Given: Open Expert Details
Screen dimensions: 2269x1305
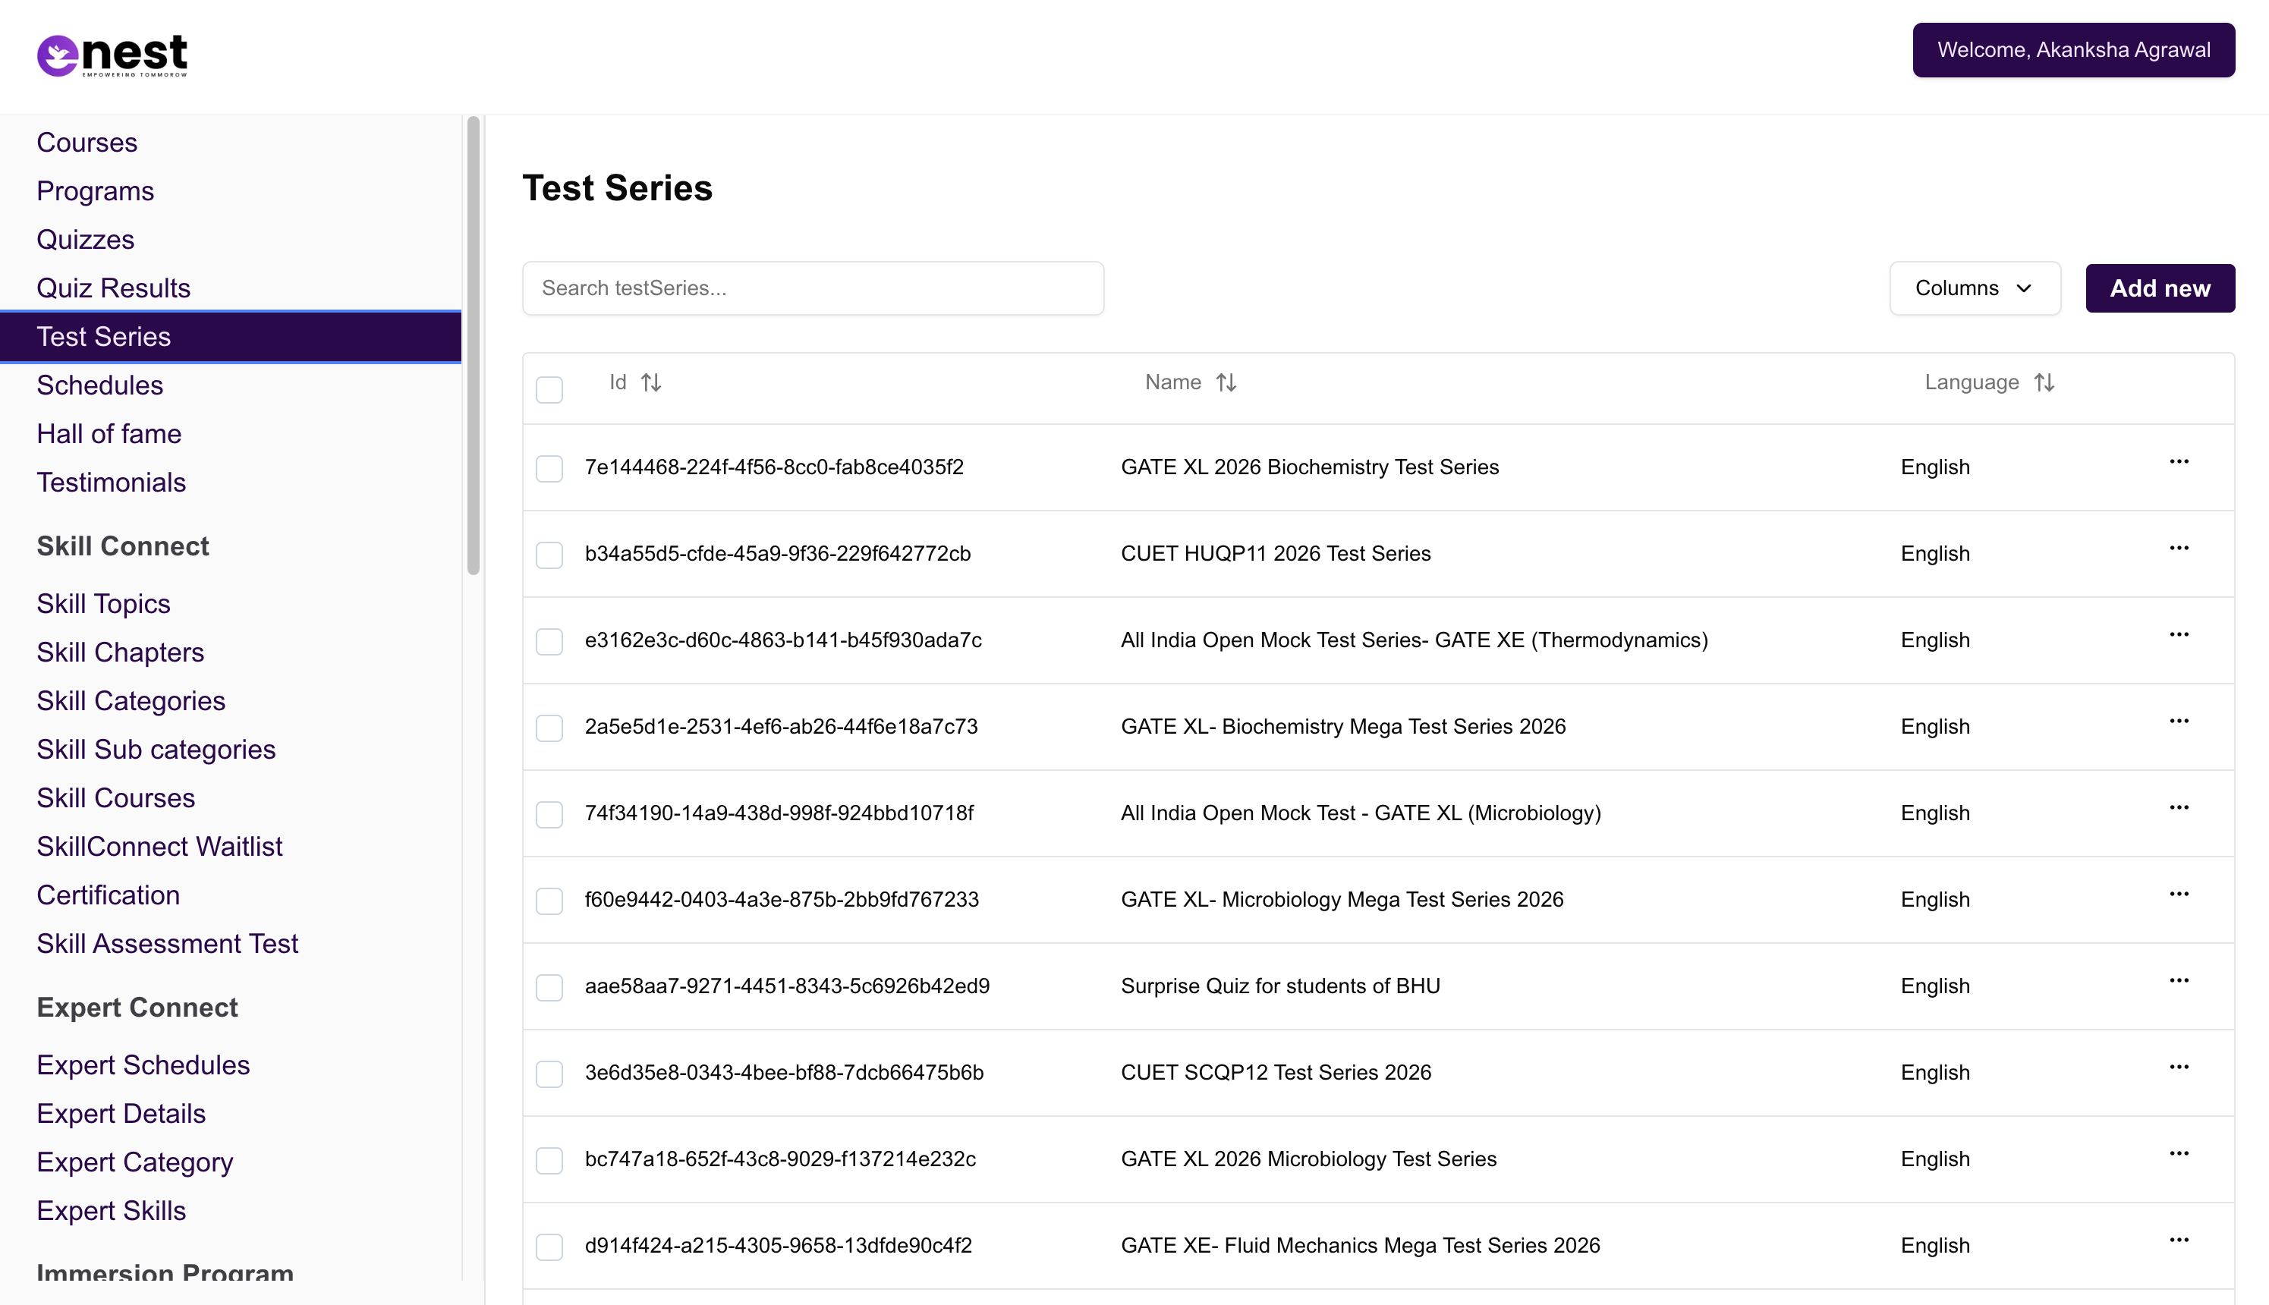Looking at the screenshot, I should pyautogui.click(x=121, y=1113).
